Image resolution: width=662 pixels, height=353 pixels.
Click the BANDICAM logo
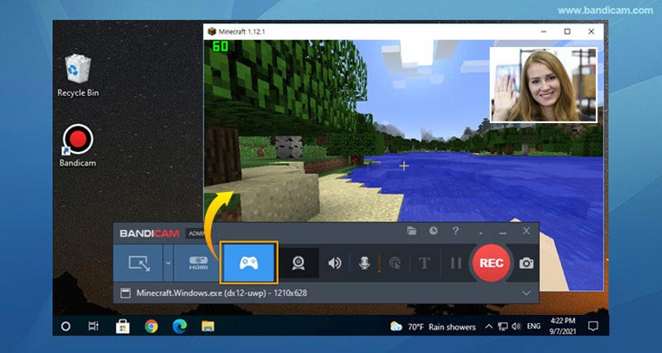(x=150, y=233)
